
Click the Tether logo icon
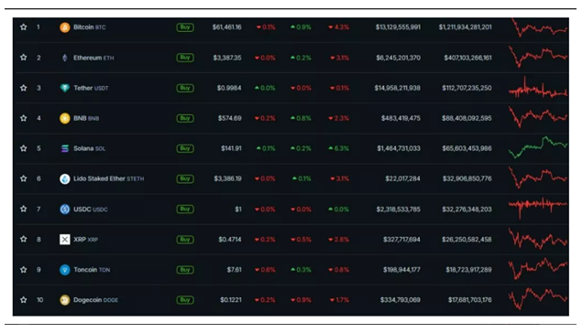click(64, 88)
